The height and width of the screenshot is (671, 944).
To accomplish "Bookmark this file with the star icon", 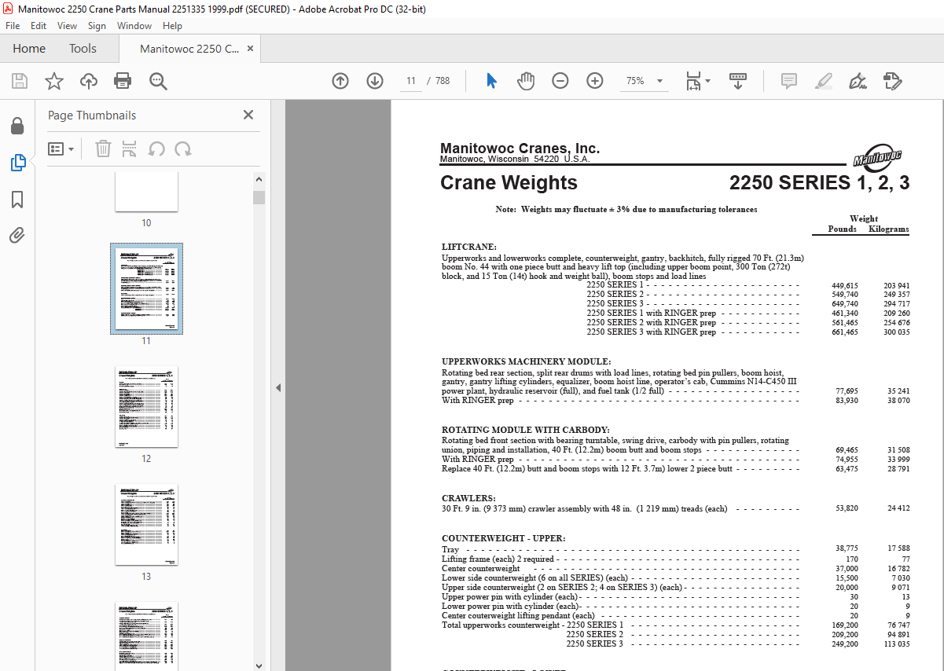I will pos(54,81).
